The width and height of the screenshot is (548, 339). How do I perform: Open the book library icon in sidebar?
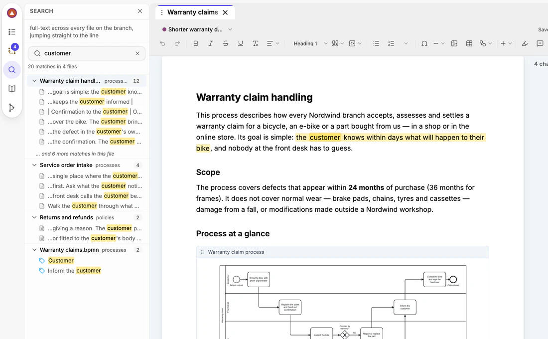tap(12, 89)
